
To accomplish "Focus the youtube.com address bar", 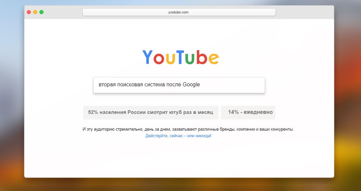I will coord(179,12).
